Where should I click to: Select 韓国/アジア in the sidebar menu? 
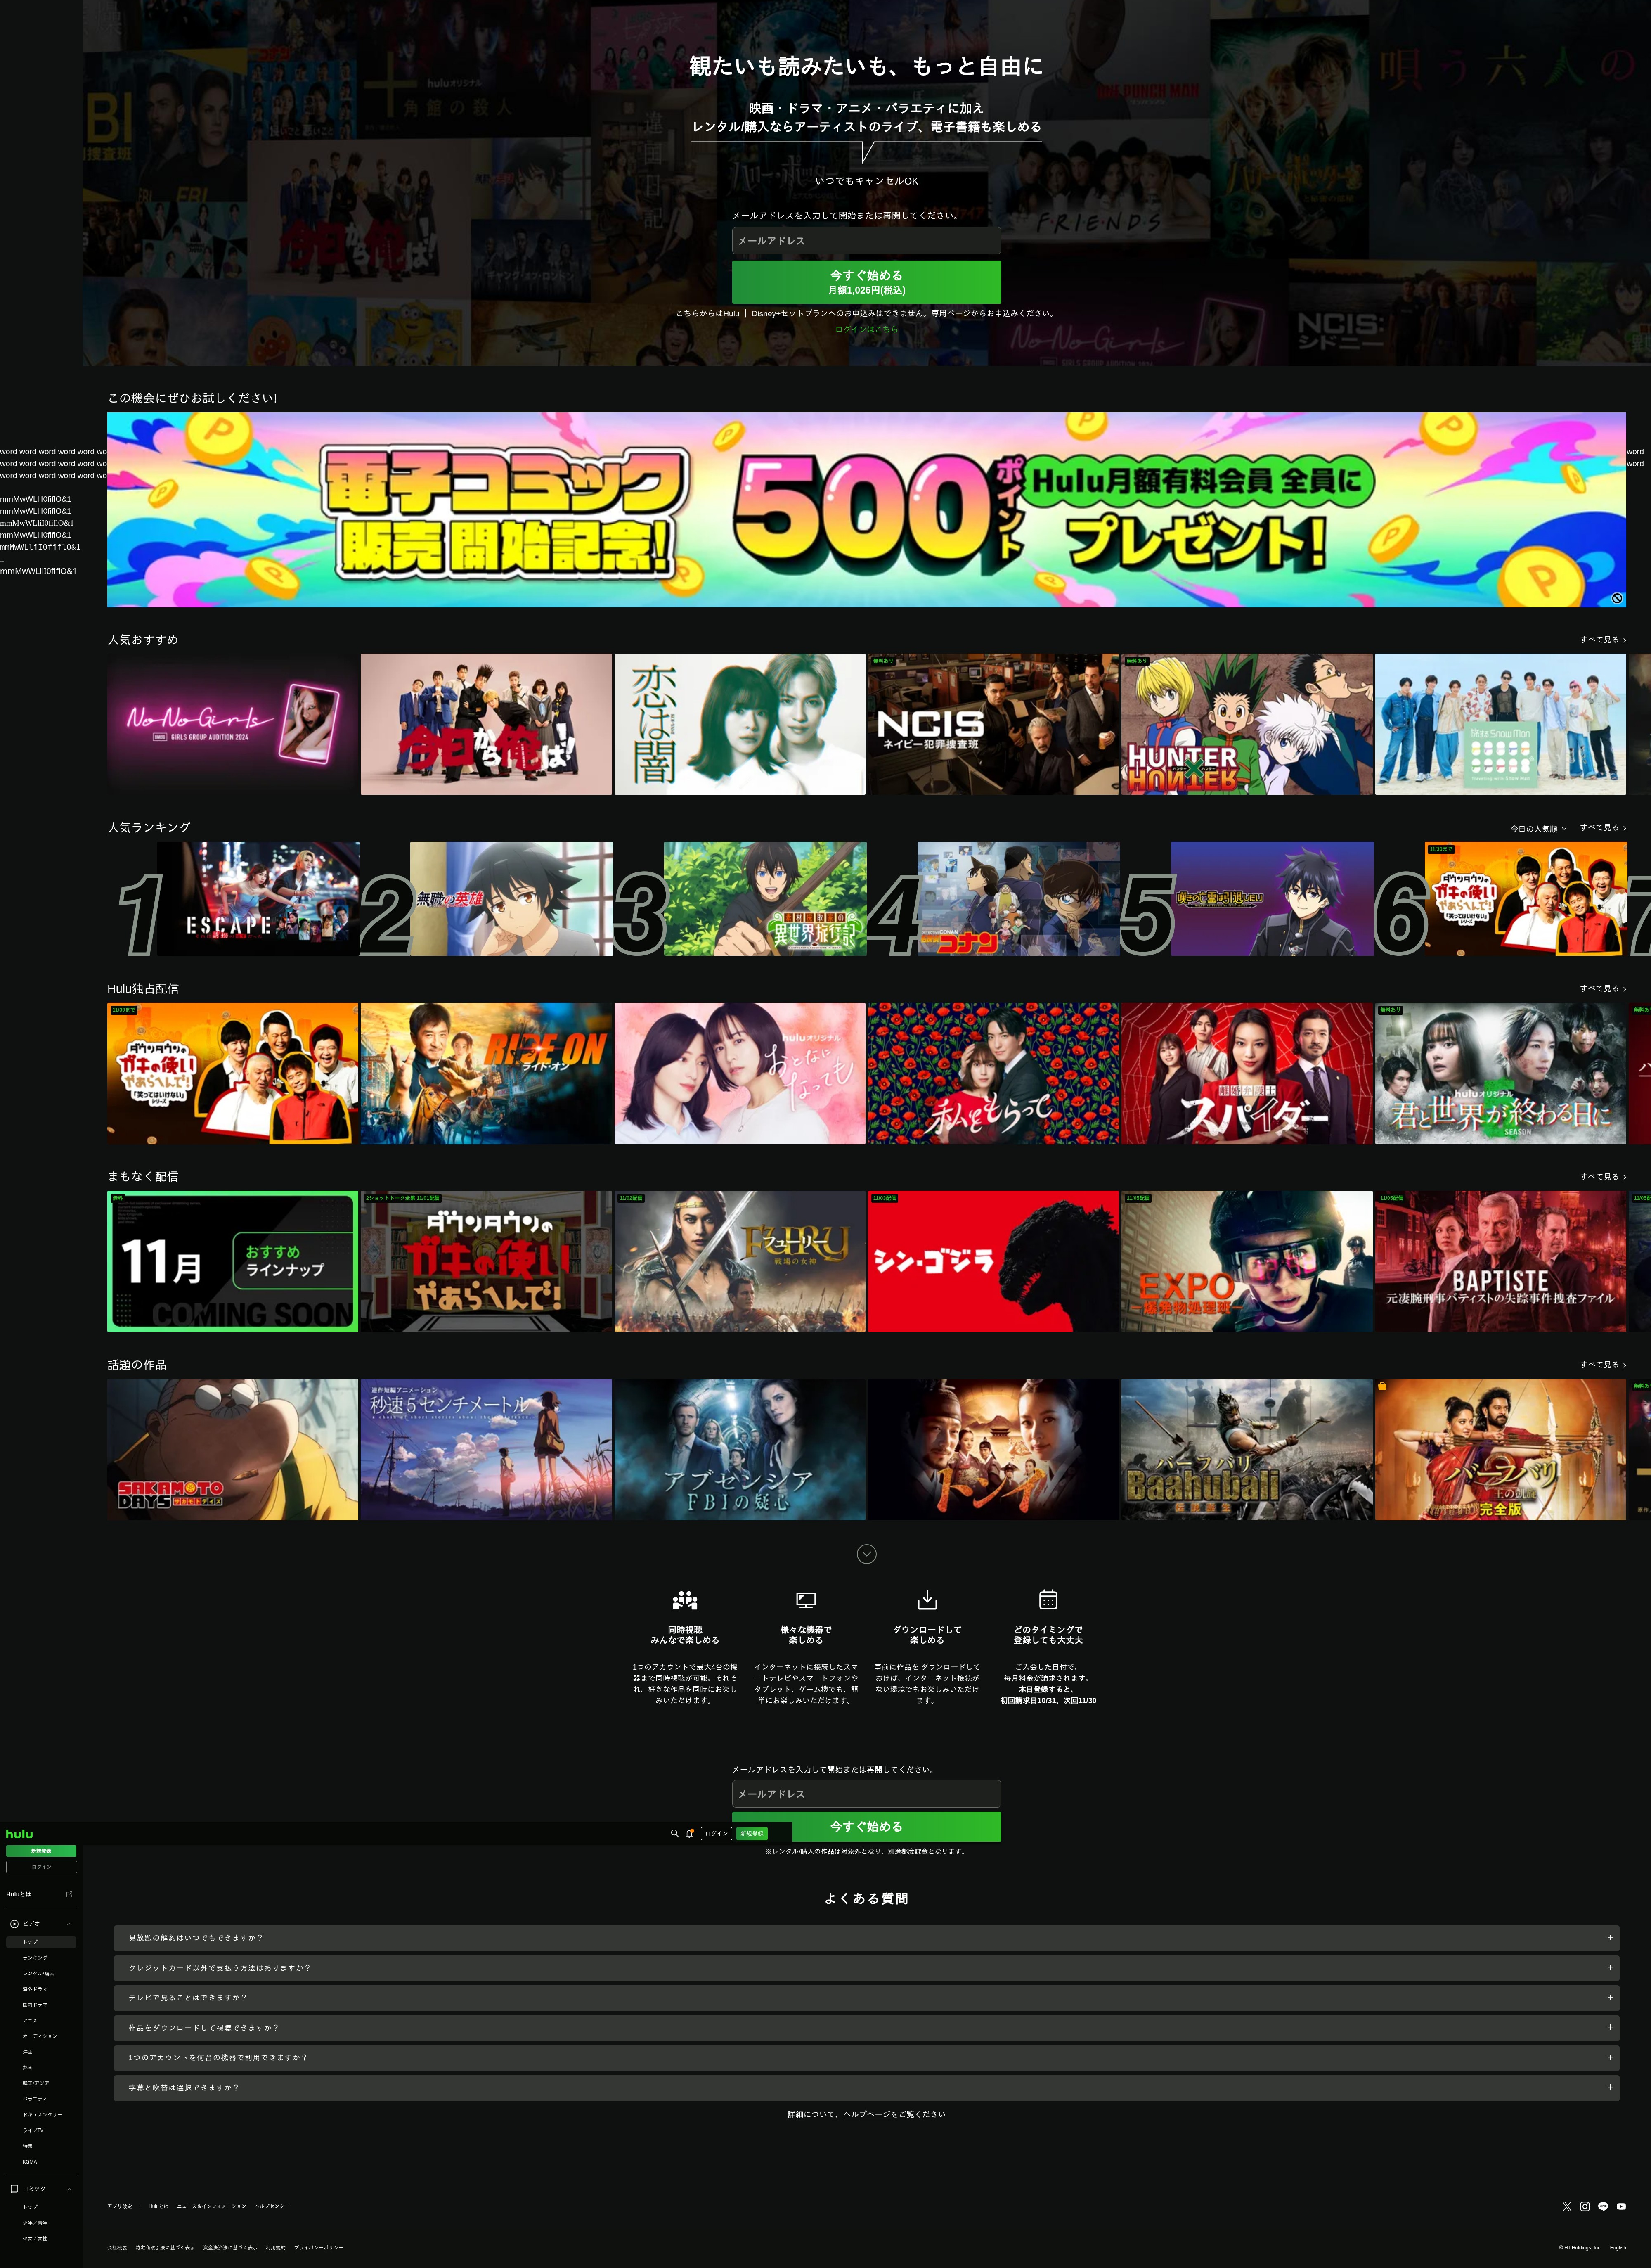tap(36, 2083)
